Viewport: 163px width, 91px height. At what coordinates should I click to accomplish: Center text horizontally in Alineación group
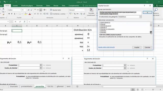point(38,14)
